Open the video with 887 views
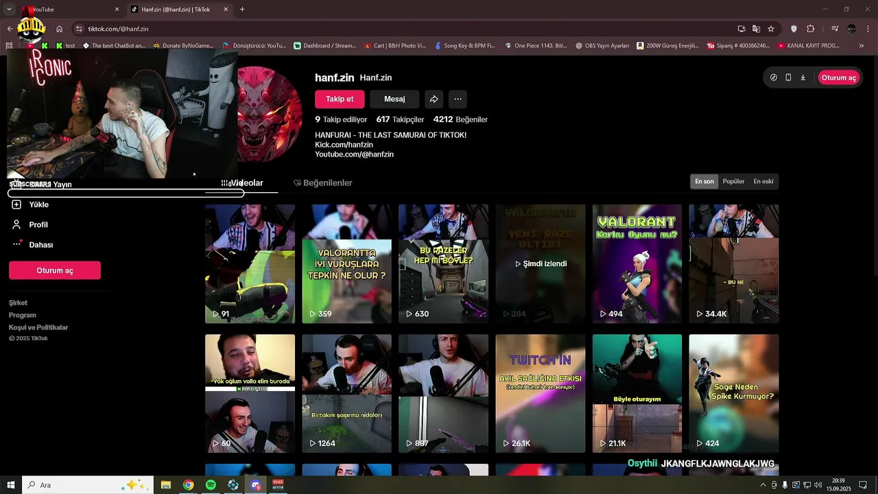 tap(443, 393)
